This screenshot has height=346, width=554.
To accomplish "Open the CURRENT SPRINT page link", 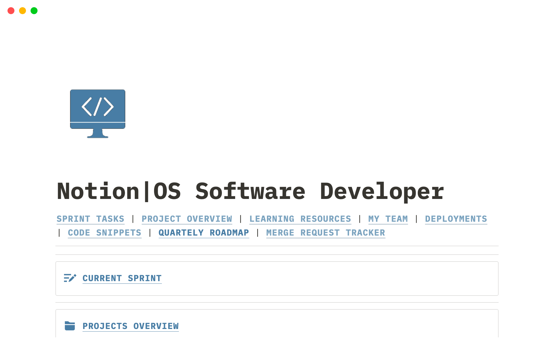I will tap(122, 278).
